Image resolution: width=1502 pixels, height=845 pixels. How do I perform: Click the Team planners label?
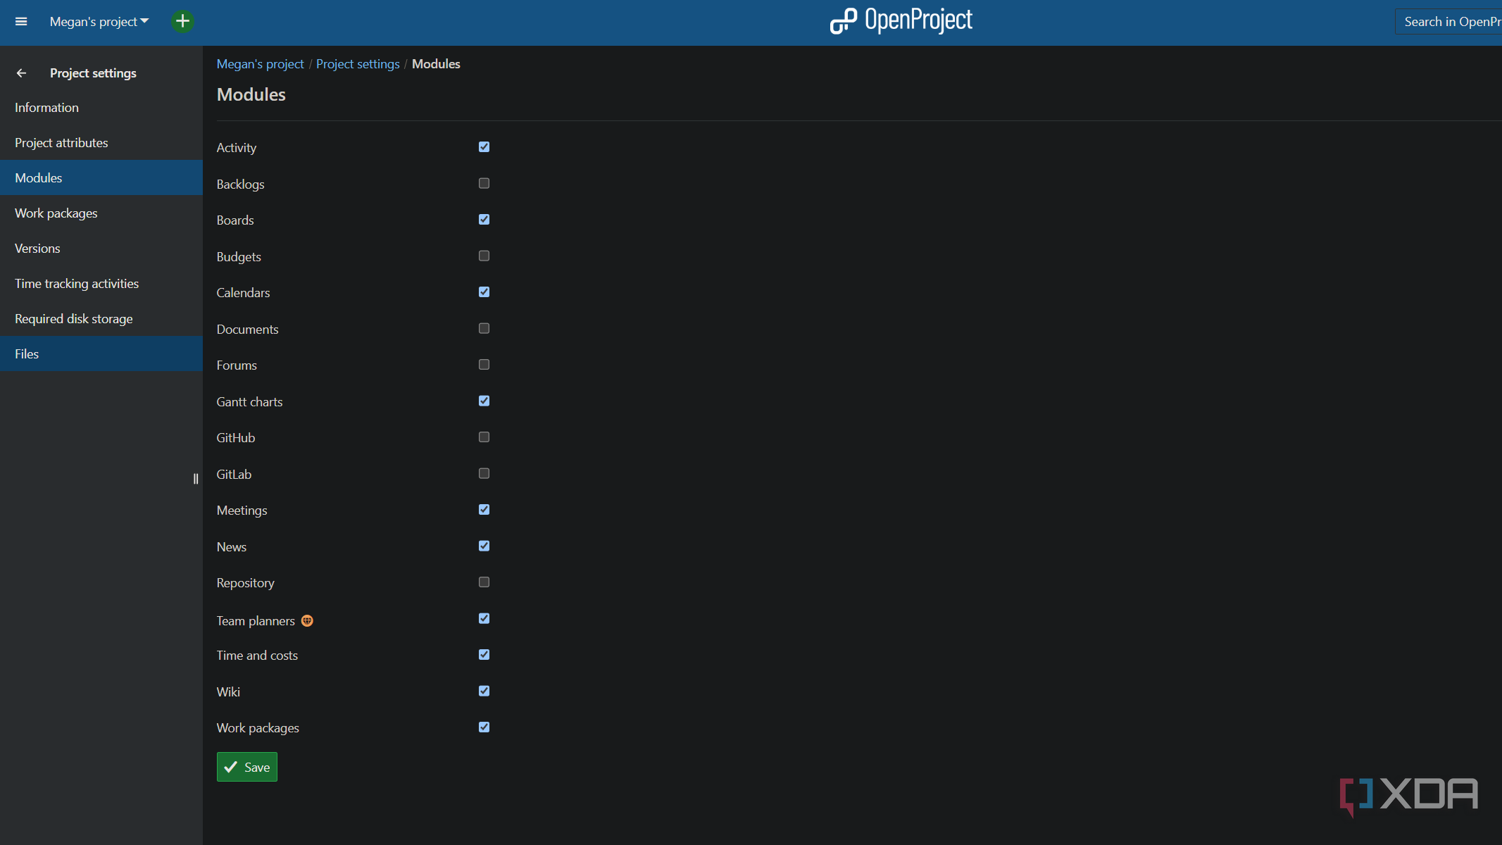pos(256,620)
